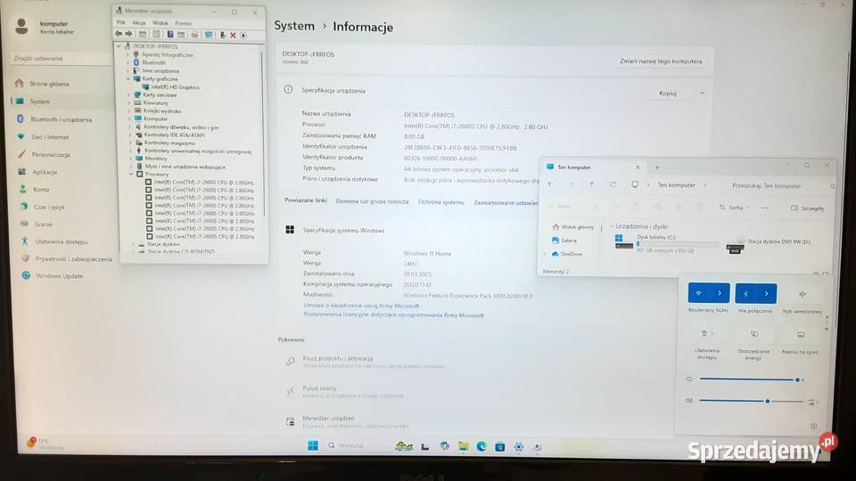This screenshot has width=856, height=481.
Task: Click the blue help icon in Device Manager toolbar
Action: [x=170, y=35]
